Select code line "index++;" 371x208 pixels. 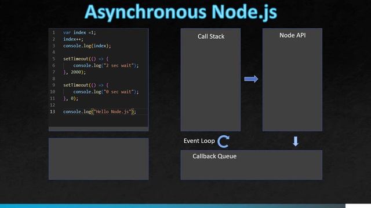(x=73, y=39)
